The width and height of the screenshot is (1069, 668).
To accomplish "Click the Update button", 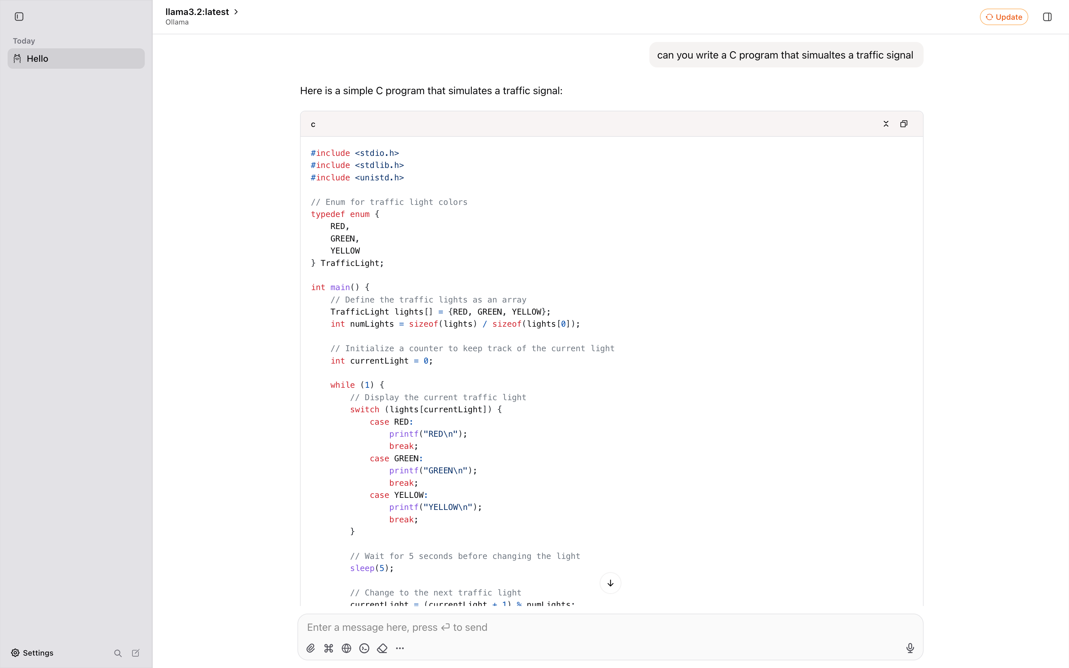I will coord(1004,17).
